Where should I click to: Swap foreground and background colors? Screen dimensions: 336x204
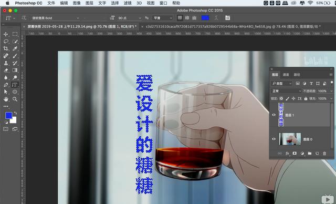[x=15, y=113]
